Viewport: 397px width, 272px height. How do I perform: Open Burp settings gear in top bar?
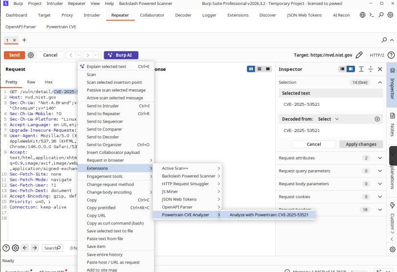391,15
